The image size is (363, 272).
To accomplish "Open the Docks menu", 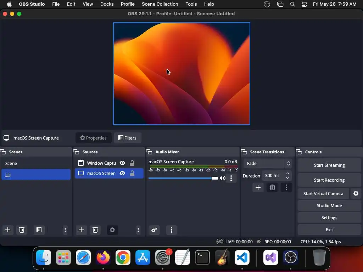I will [107, 4].
